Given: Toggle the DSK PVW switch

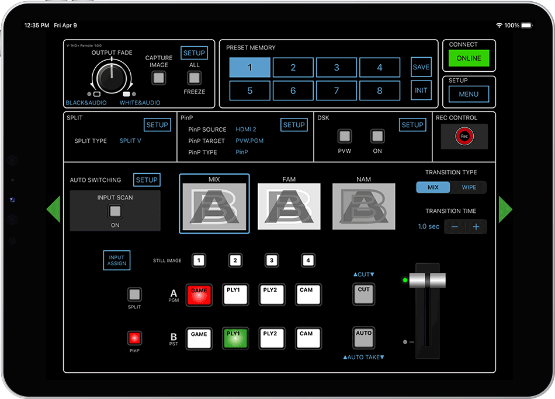Looking at the screenshot, I should point(345,136).
